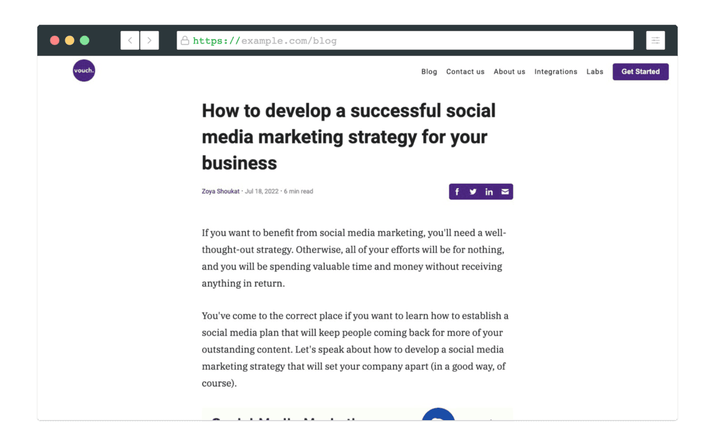
Task: Open the Blog nav item
Action: (x=429, y=72)
